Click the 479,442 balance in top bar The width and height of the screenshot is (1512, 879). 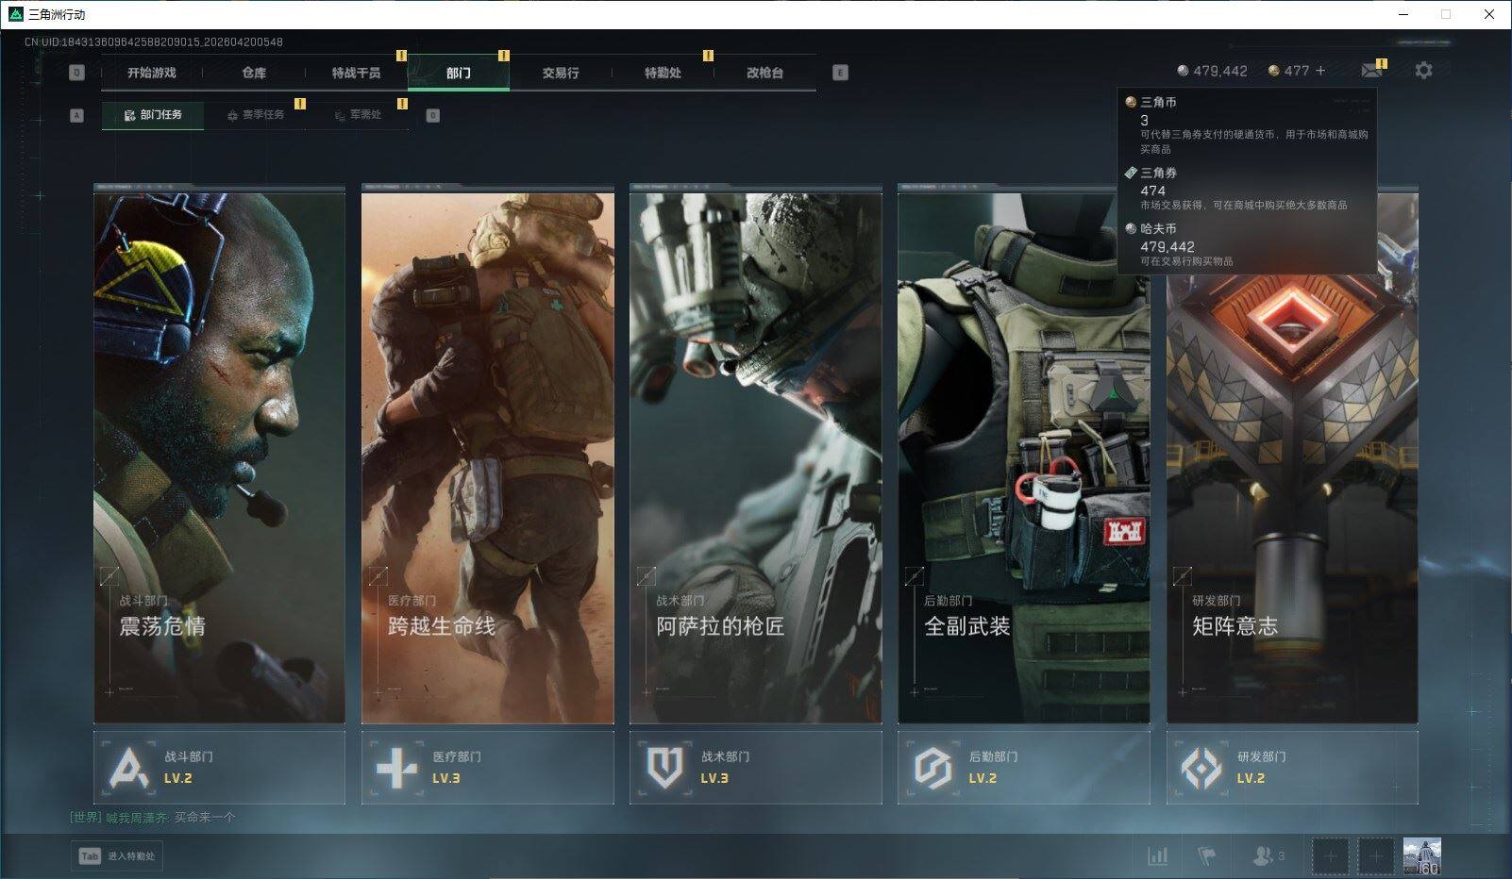(x=1219, y=71)
